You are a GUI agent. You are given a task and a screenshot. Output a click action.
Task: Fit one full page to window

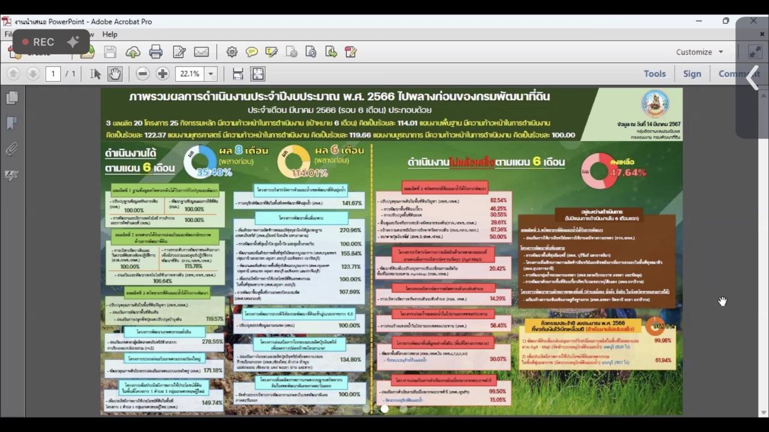tap(258, 74)
